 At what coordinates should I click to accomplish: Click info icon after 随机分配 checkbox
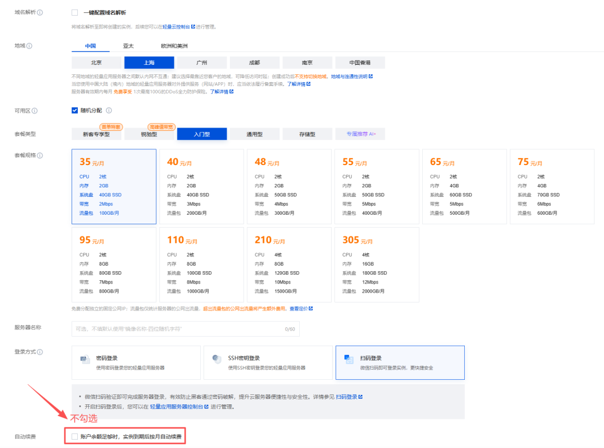coord(109,110)
